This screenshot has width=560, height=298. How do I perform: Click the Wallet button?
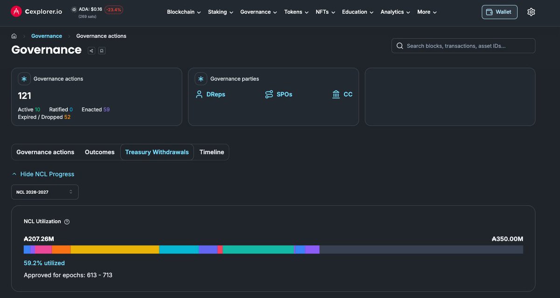tap(499, 12)
